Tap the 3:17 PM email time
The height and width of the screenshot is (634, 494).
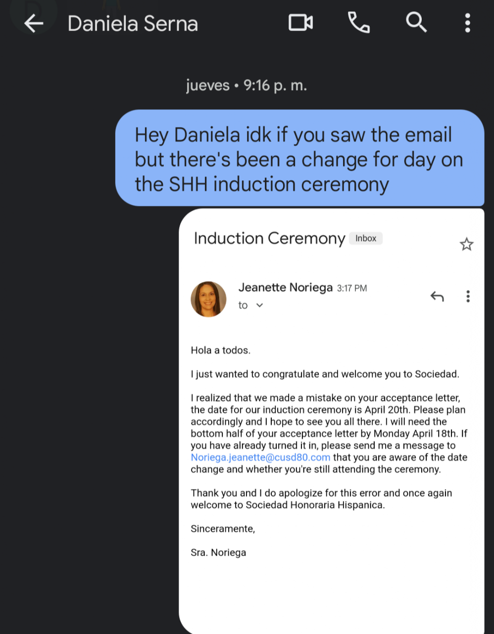click(x=352, y=288)
